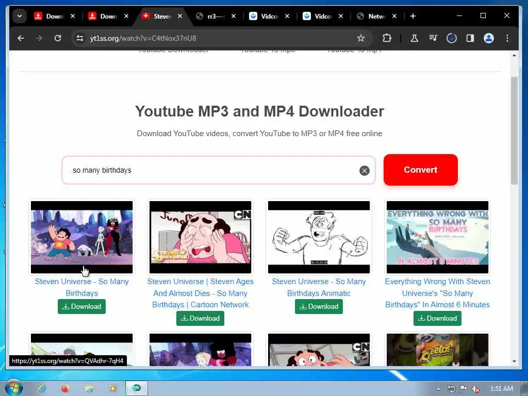Image resolution: width=528 pixels, height=396 pixels.
Task: Click the yt1ss.org address bar
Action: coord(219,38)
